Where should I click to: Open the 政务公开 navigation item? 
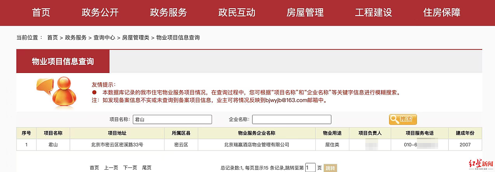pyautogui.click(x=100, y=13)
